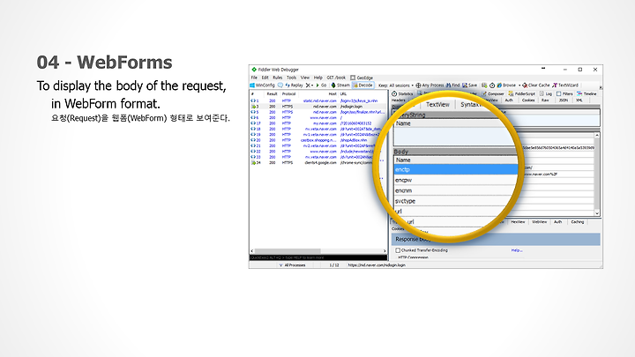
Task: Open the FiddlerScript tab
Action: [x=522, y=94]
